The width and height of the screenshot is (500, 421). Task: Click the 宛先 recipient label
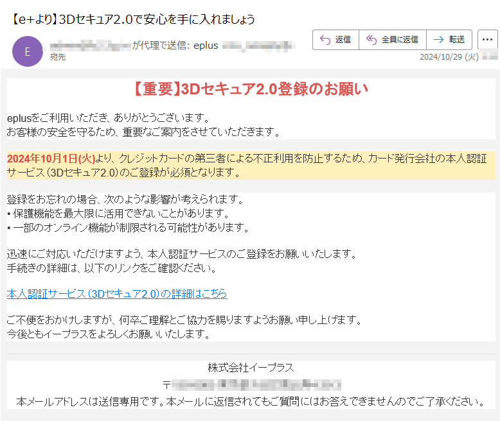pos(58,57)
